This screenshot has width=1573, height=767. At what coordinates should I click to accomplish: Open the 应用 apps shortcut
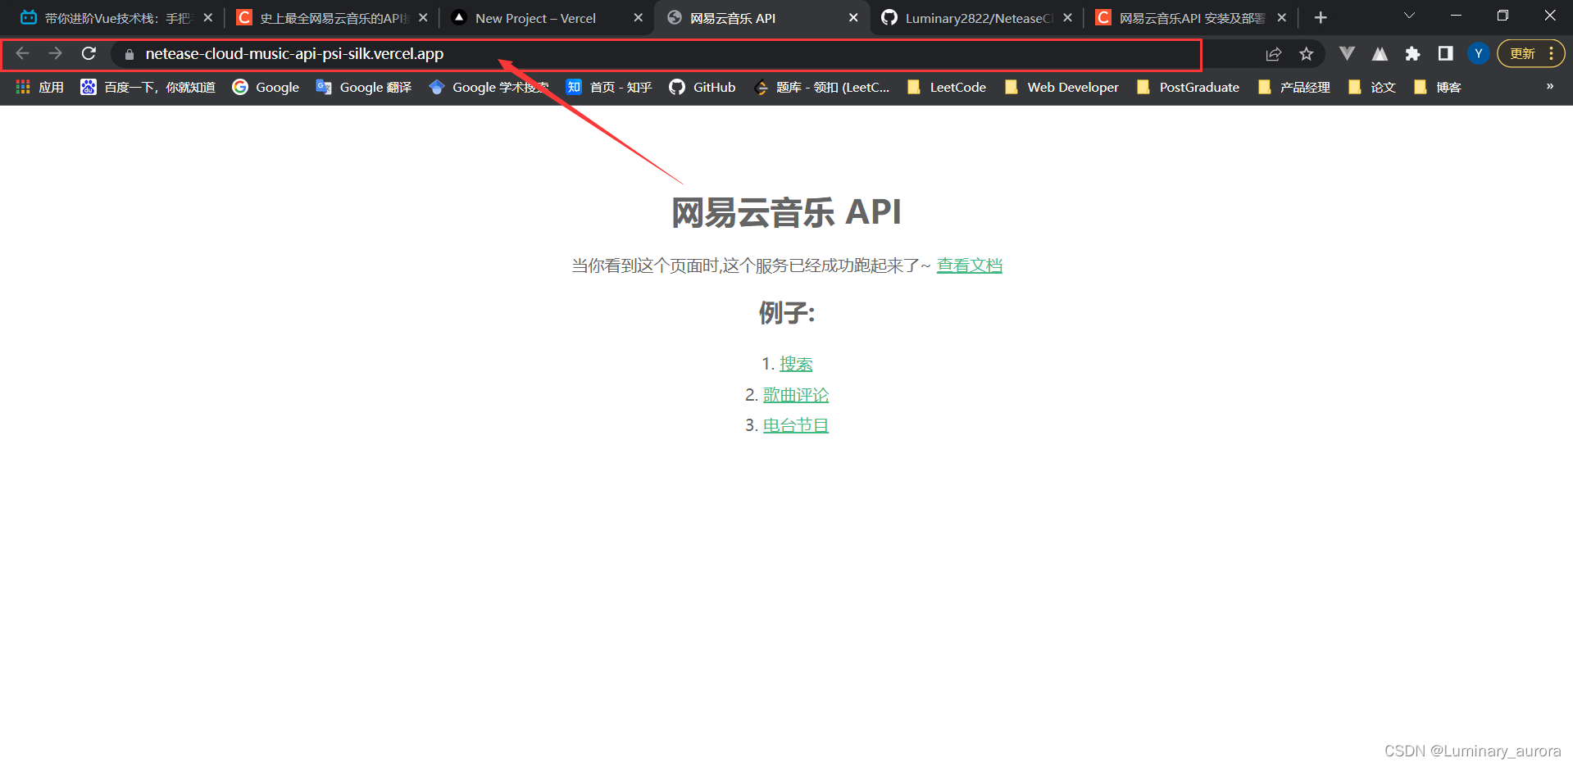pyautogui.click(x=39, y=87)
